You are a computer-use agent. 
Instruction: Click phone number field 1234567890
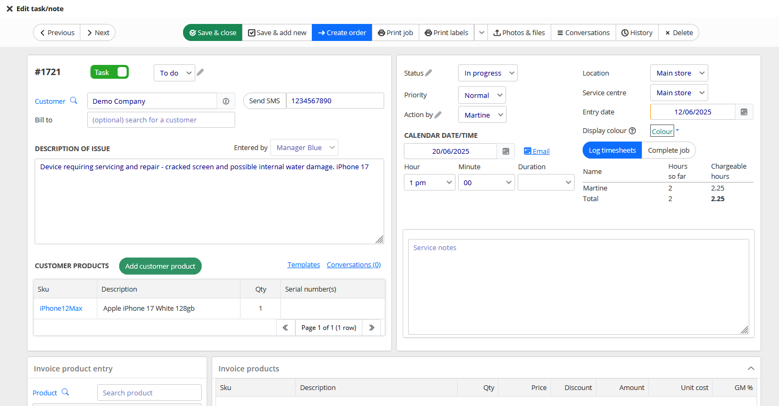335,101
